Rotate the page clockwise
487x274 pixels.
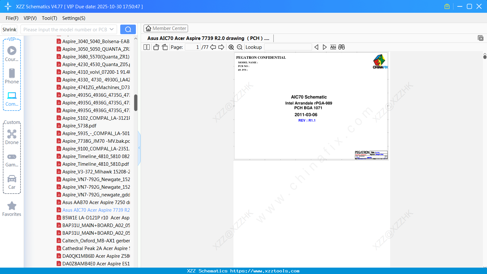[x=165, y=47]
